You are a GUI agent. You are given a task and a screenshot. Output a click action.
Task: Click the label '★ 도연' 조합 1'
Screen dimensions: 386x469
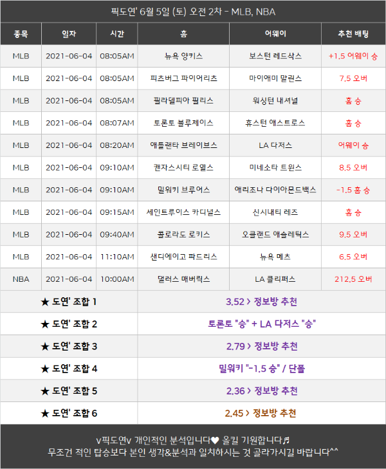(69, 302)
